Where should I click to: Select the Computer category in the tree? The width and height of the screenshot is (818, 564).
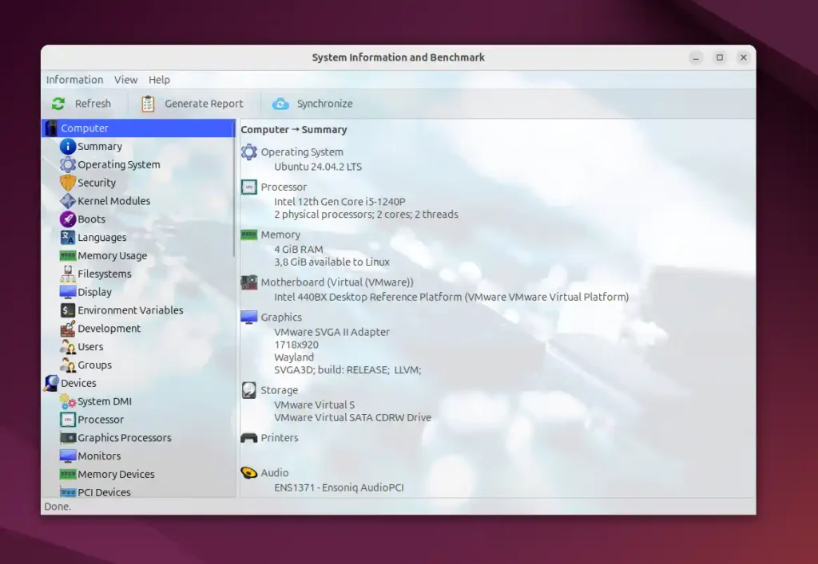pyautogui.click(x=84, y=128)
